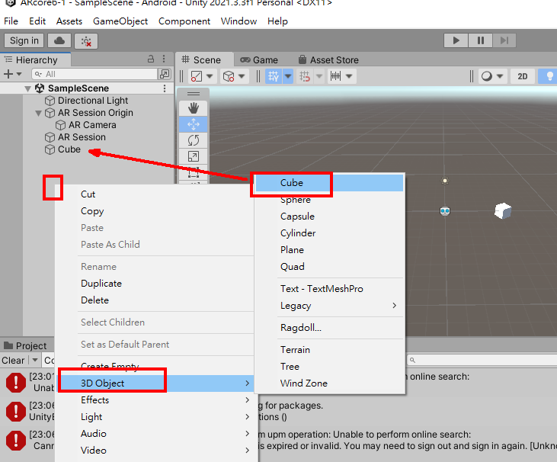
Task: Select Directional Light in Hierarchy
Action: coord(93,101)
